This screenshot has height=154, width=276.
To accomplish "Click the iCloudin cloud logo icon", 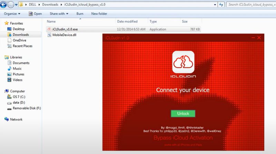I will pos(183,62).
